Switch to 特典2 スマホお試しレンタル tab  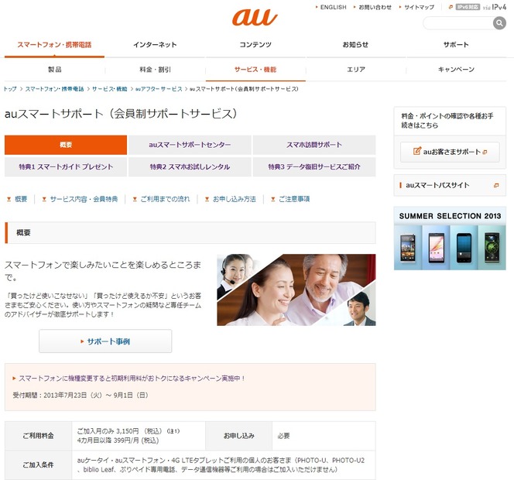click(x=190, y=166)
